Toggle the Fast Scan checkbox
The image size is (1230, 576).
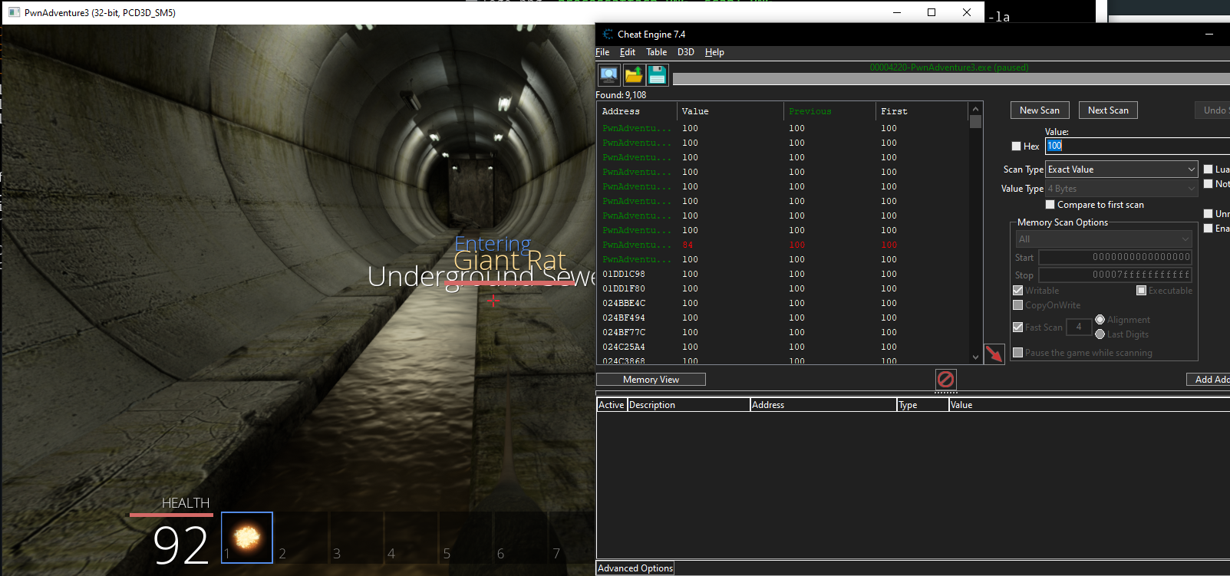(x=1017, y=327)
